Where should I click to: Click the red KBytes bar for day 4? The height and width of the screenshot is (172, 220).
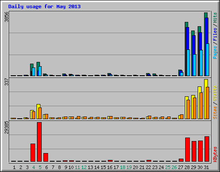pos(33,153)
